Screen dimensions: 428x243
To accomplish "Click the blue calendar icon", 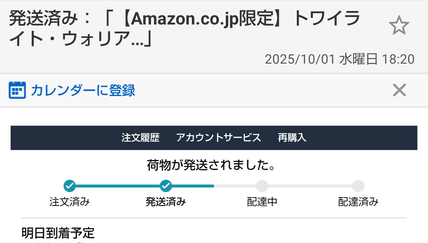I will (x=17, y=90).
